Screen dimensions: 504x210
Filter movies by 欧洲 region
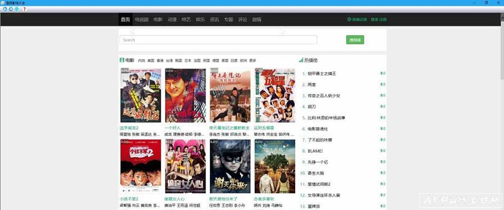pos(244,61)
